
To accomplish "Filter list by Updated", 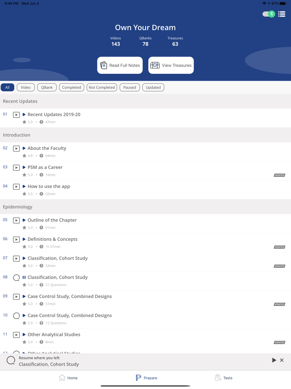I will [153, 87].
